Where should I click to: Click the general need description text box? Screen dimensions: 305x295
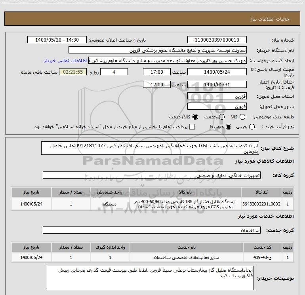[150, 148]
